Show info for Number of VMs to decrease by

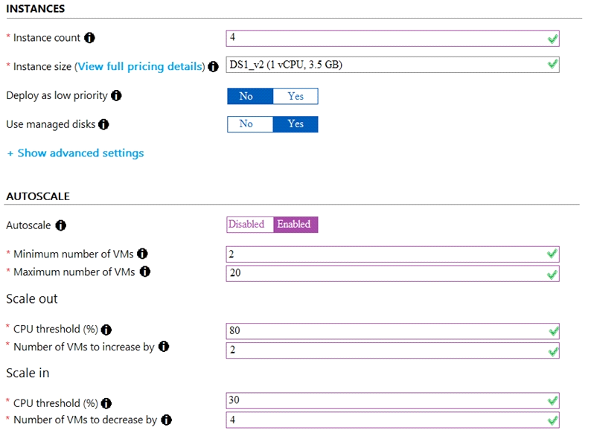tap(166, 420)
